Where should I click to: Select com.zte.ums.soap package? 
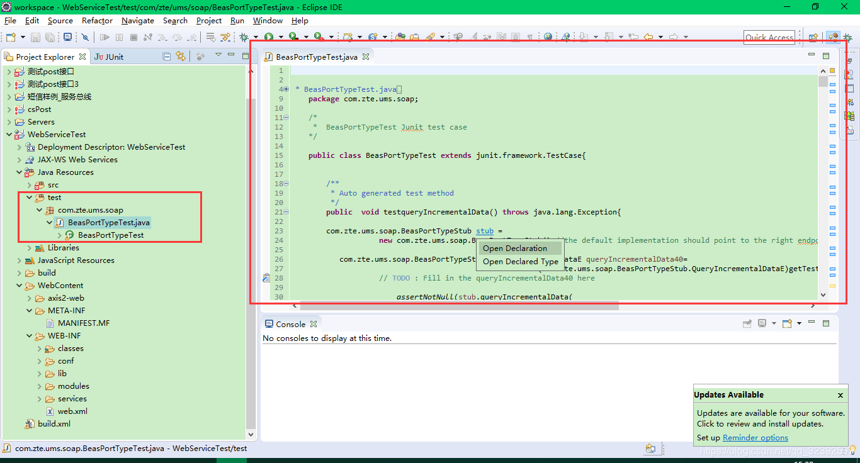point(91,210)
